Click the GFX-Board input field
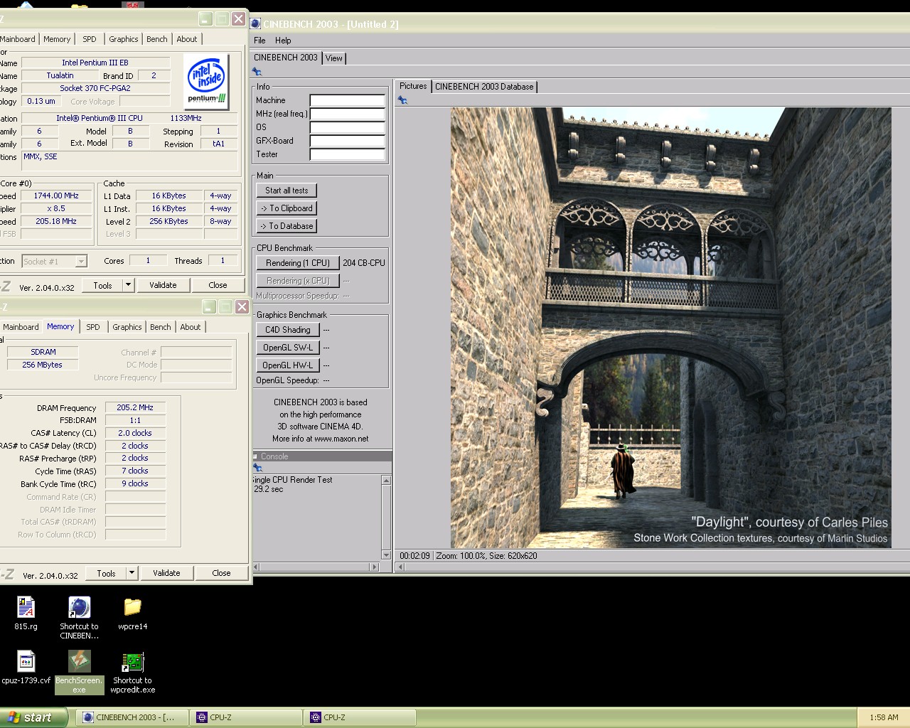 347,141
